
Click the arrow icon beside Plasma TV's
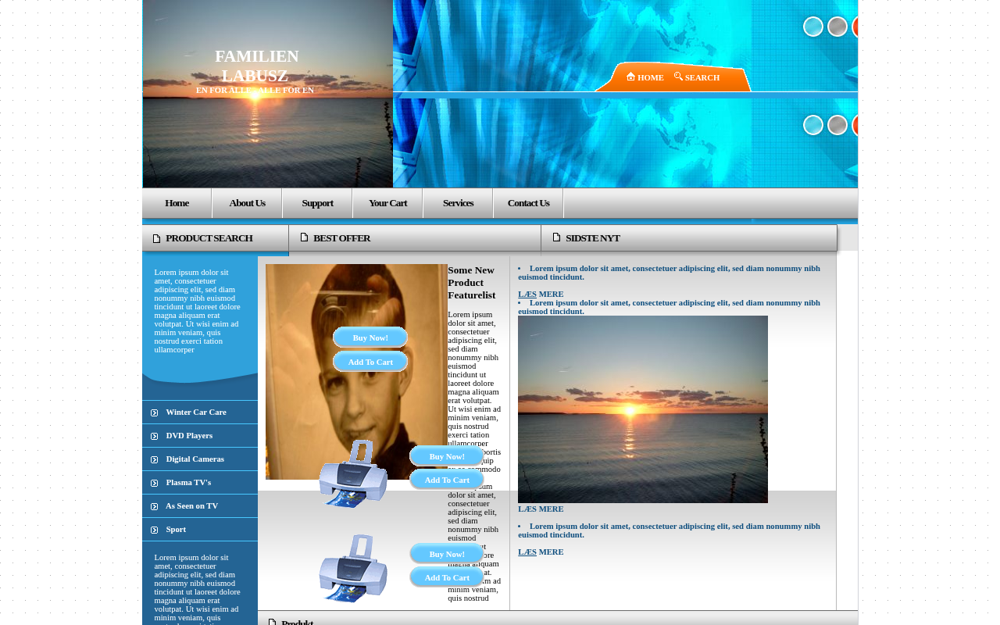tap(155, 483)
